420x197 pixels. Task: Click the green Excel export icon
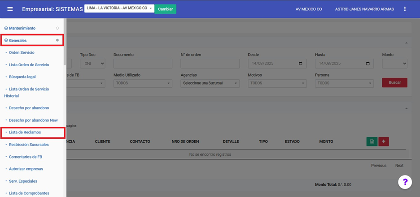pos(372,141)
